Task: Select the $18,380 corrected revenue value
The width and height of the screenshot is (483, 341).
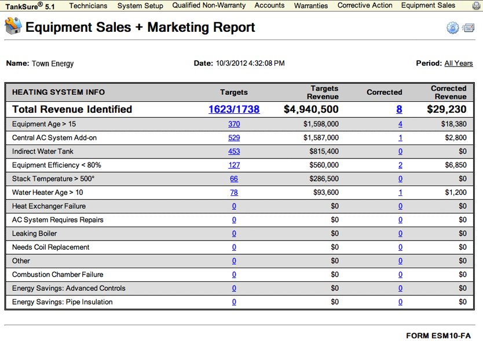Action: (453, 124)
